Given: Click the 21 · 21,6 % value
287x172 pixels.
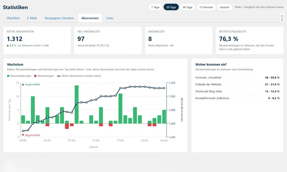Looking at the screenshot, I should (272, 84).
